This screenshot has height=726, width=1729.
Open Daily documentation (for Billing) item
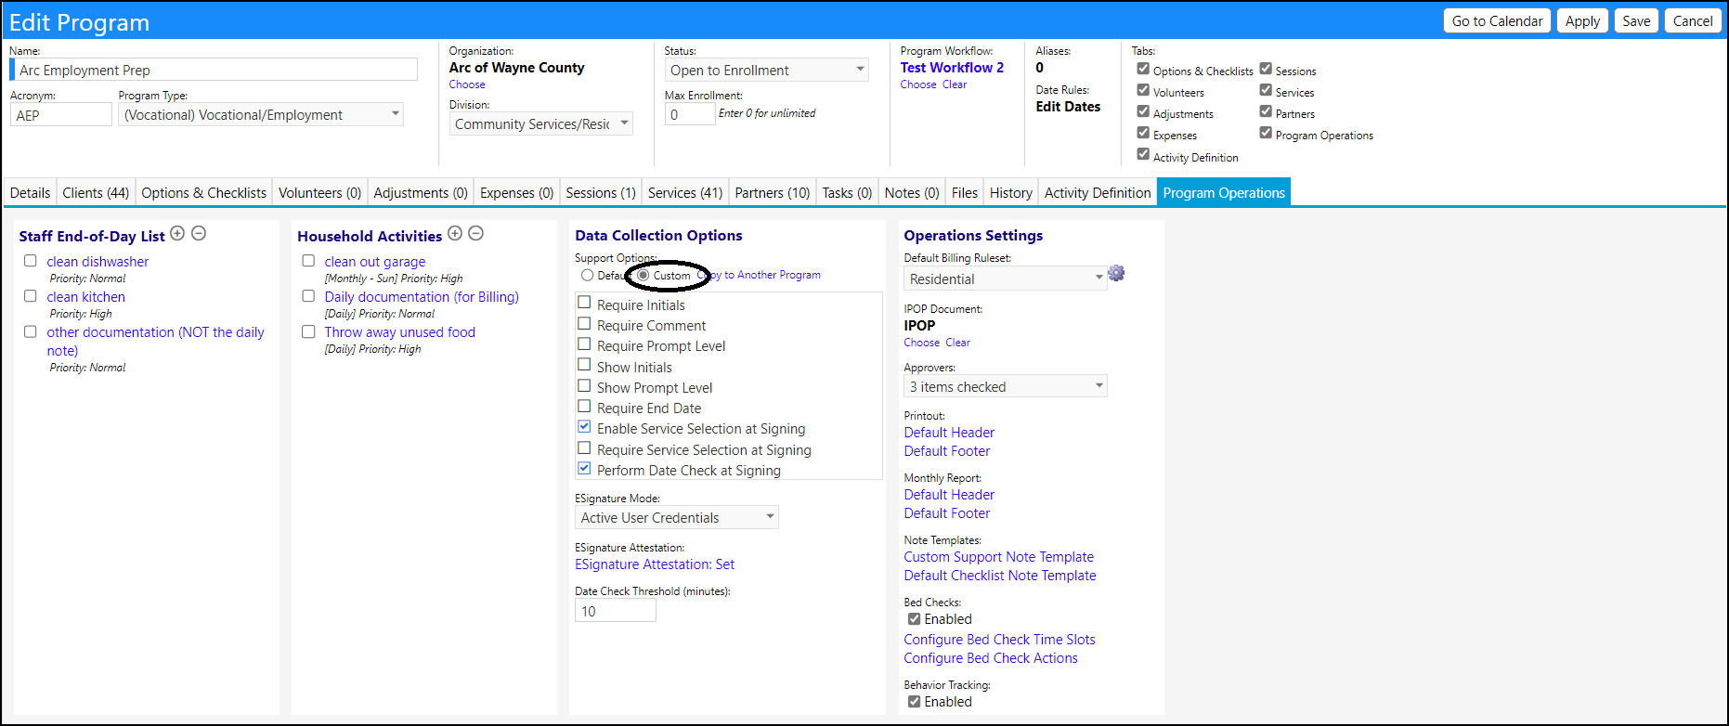422,297
